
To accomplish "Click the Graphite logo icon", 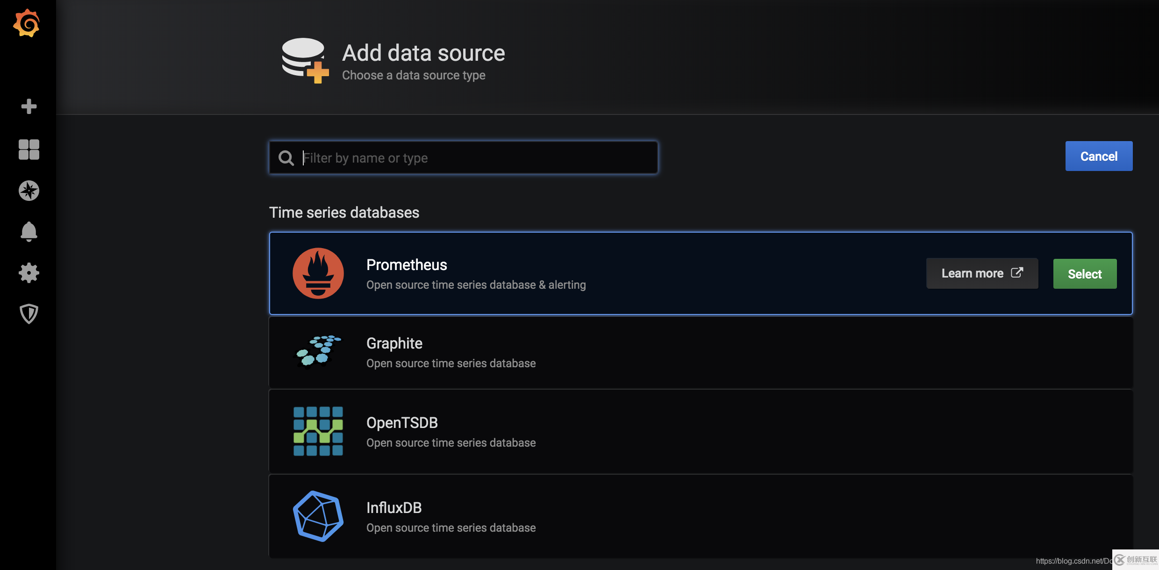I will tap(318, 352).
